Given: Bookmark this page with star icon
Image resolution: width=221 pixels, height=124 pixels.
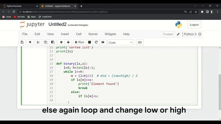Looking at the screenshot, I should pos(196,12).
